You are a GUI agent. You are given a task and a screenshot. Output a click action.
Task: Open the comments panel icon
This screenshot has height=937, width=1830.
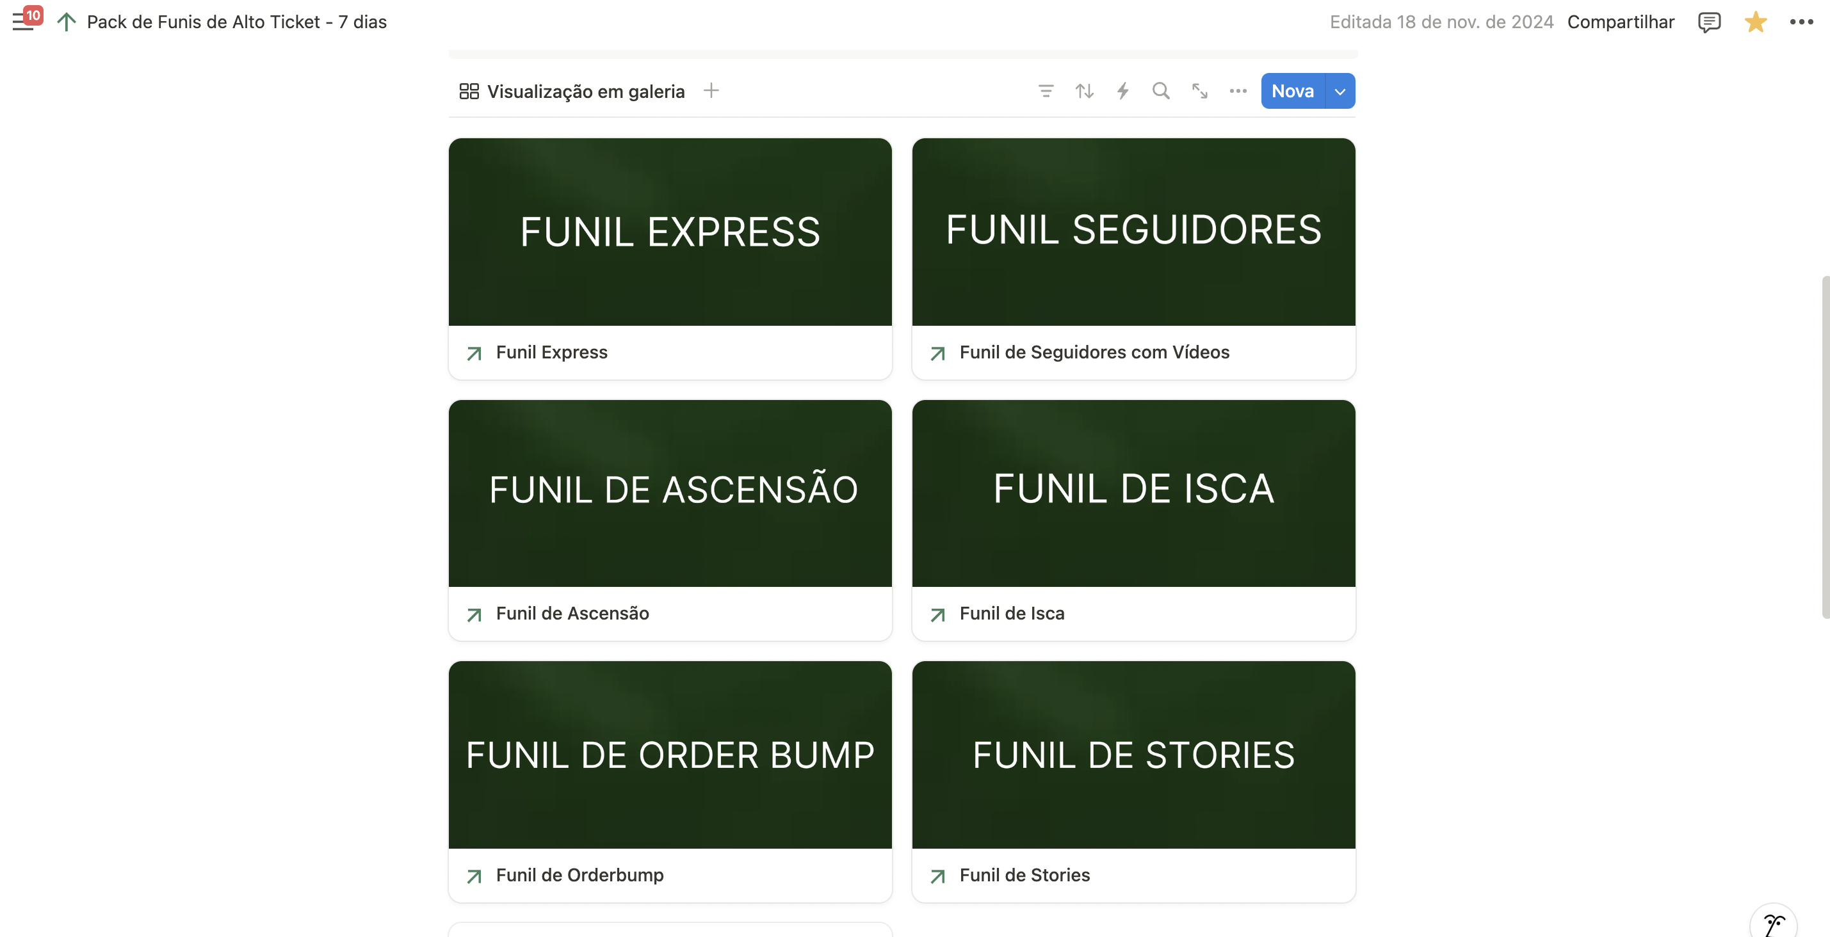tap(1708, 22)
